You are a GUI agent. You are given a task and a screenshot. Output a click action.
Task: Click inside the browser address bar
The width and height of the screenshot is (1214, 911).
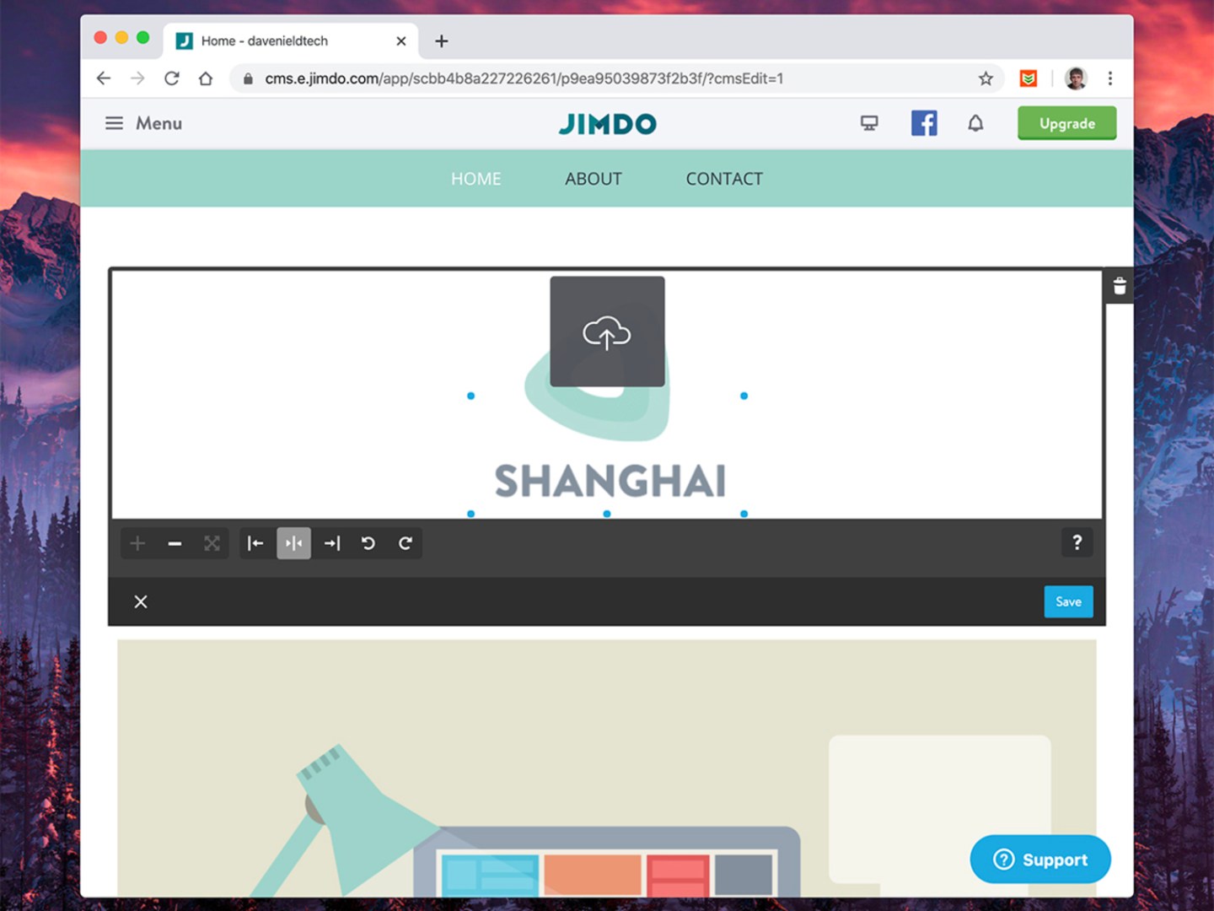[590, 78]
